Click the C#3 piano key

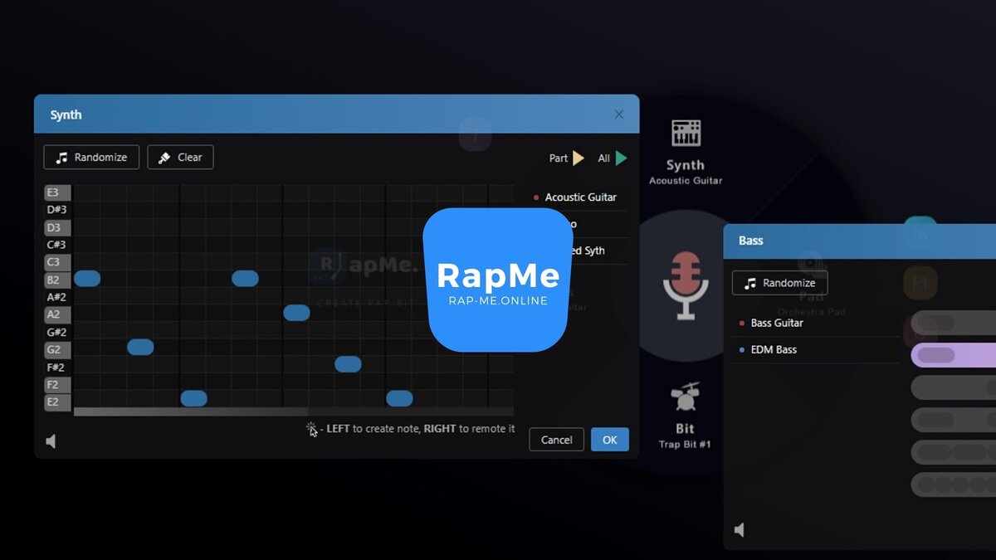tap(57, 245)
